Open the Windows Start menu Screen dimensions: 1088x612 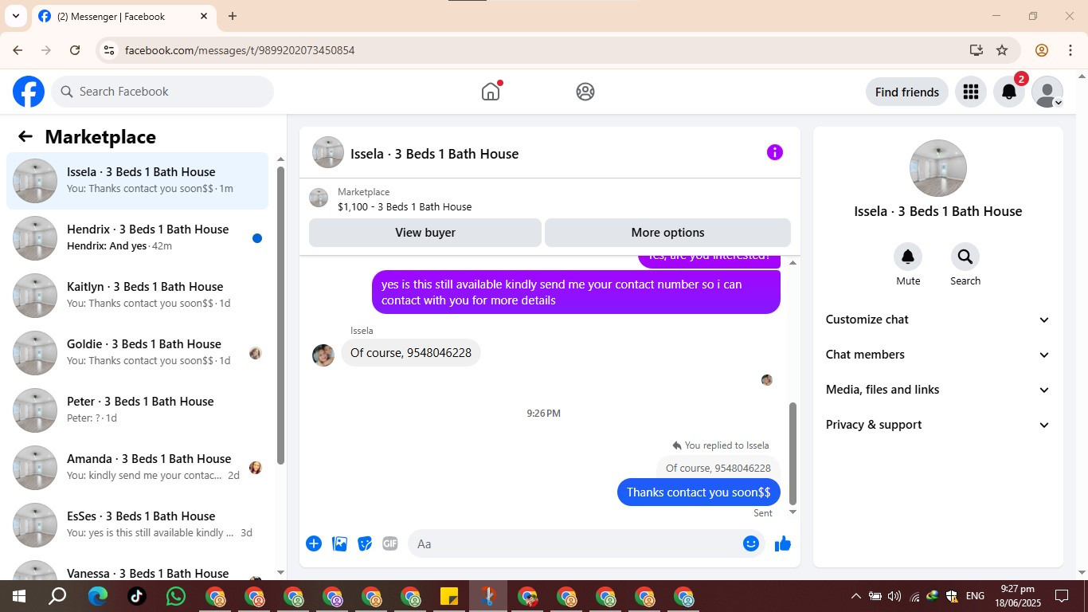[18, 596]
